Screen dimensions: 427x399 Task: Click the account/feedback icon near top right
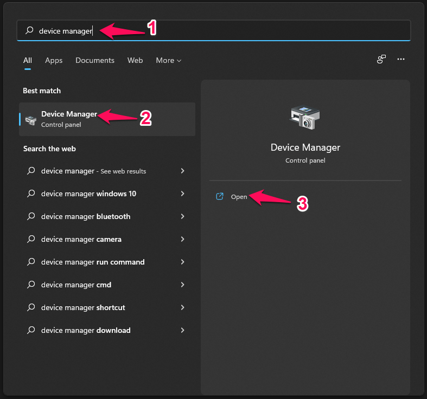point(381,60)
